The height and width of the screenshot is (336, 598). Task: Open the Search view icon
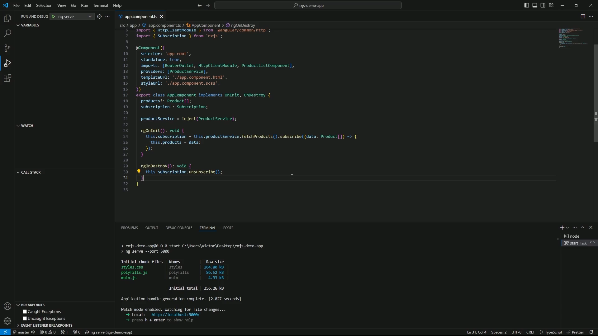tap(7, 33)
